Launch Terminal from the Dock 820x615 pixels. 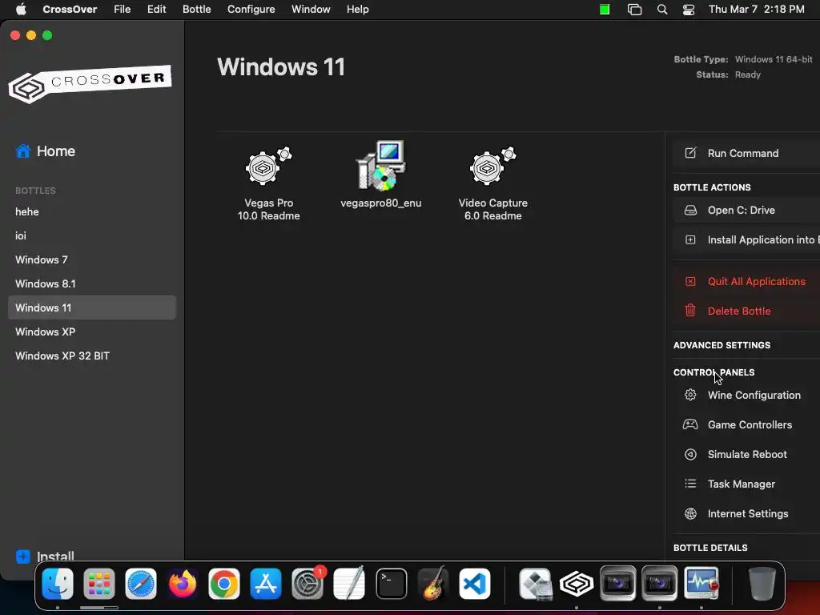coord(391,584)
